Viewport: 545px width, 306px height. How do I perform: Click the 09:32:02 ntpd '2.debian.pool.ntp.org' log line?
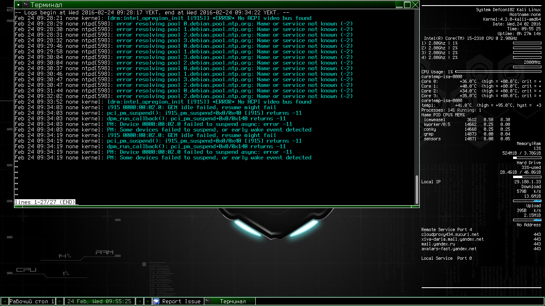[184, 96]
